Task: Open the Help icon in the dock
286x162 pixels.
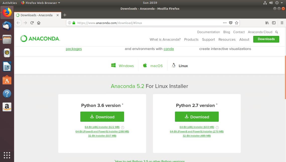Action: (x=7, y=94)
